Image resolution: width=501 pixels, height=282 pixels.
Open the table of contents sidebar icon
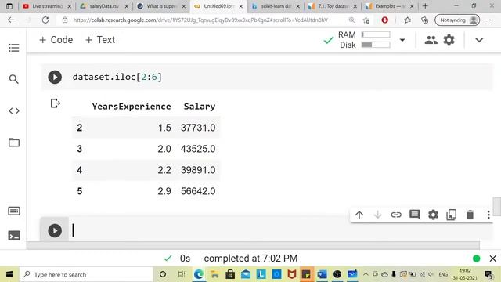14,48
